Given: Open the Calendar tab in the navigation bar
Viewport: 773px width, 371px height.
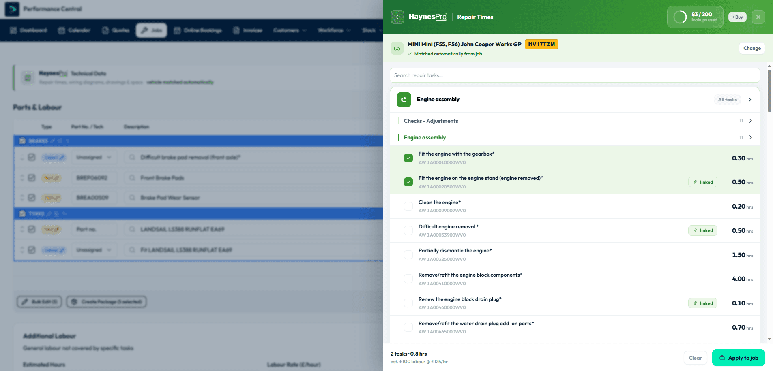Looking at the screenshot, I should (74, 30).
